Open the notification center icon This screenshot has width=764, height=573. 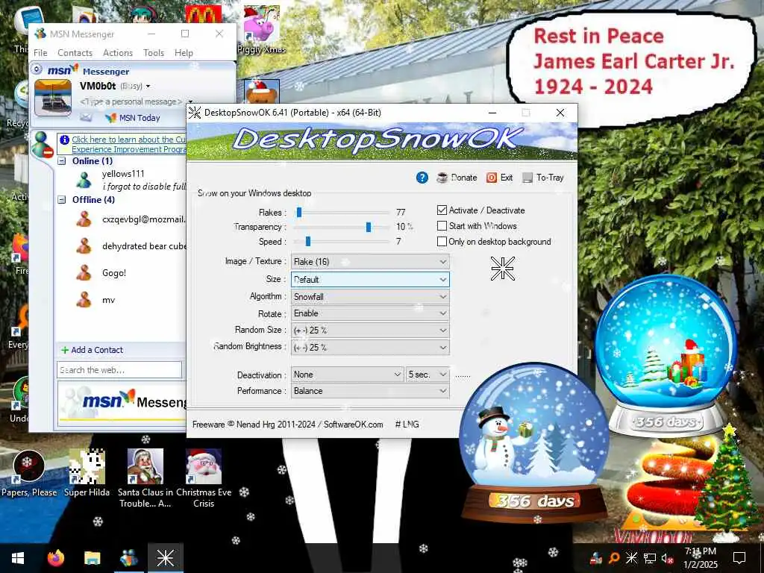pos(739,558)
